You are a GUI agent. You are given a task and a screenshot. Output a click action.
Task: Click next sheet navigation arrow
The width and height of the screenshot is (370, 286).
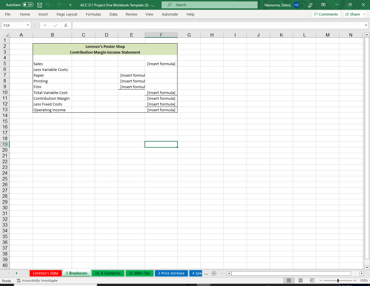(16, 273)
